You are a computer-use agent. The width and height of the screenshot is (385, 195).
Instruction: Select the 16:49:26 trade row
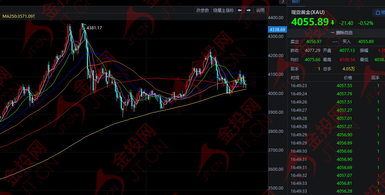[336, 102]
